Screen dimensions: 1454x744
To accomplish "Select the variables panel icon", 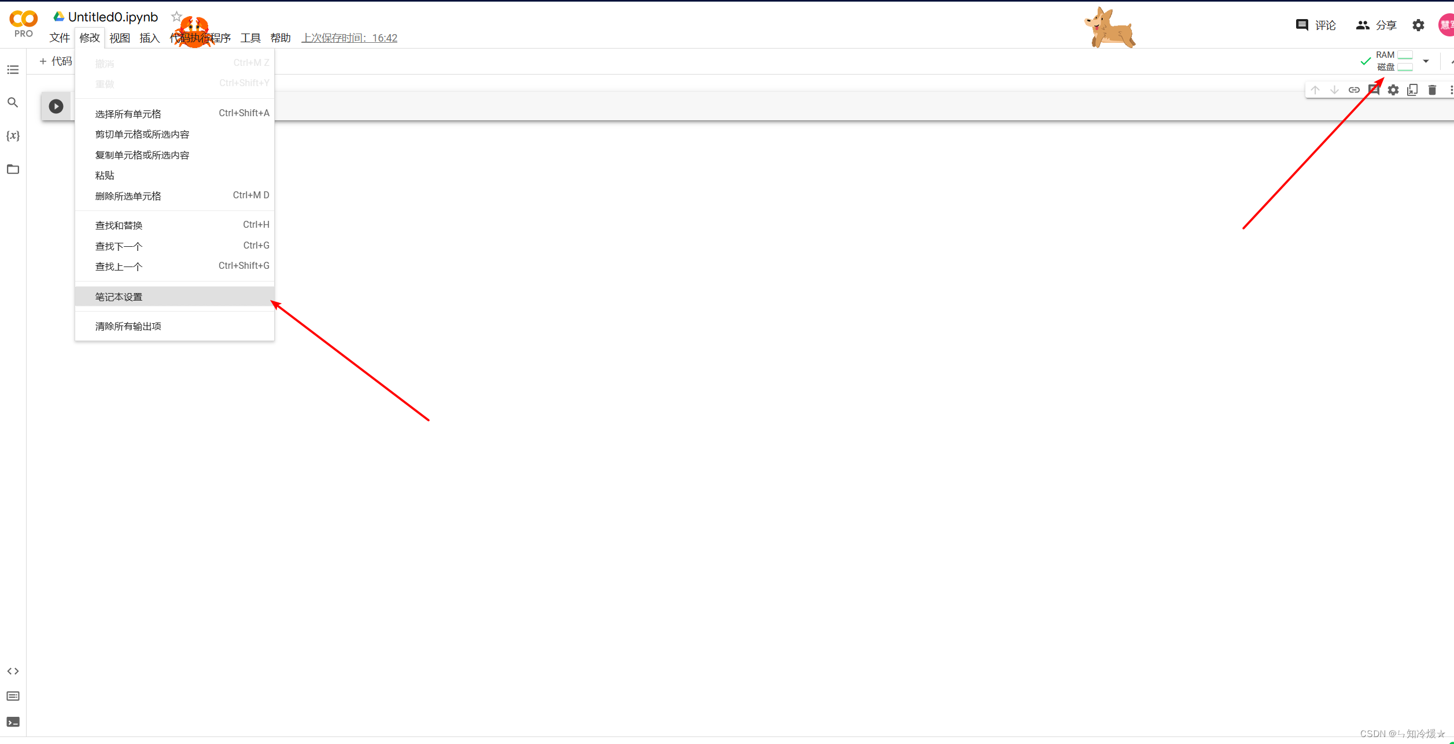I will tap(13, 135).
